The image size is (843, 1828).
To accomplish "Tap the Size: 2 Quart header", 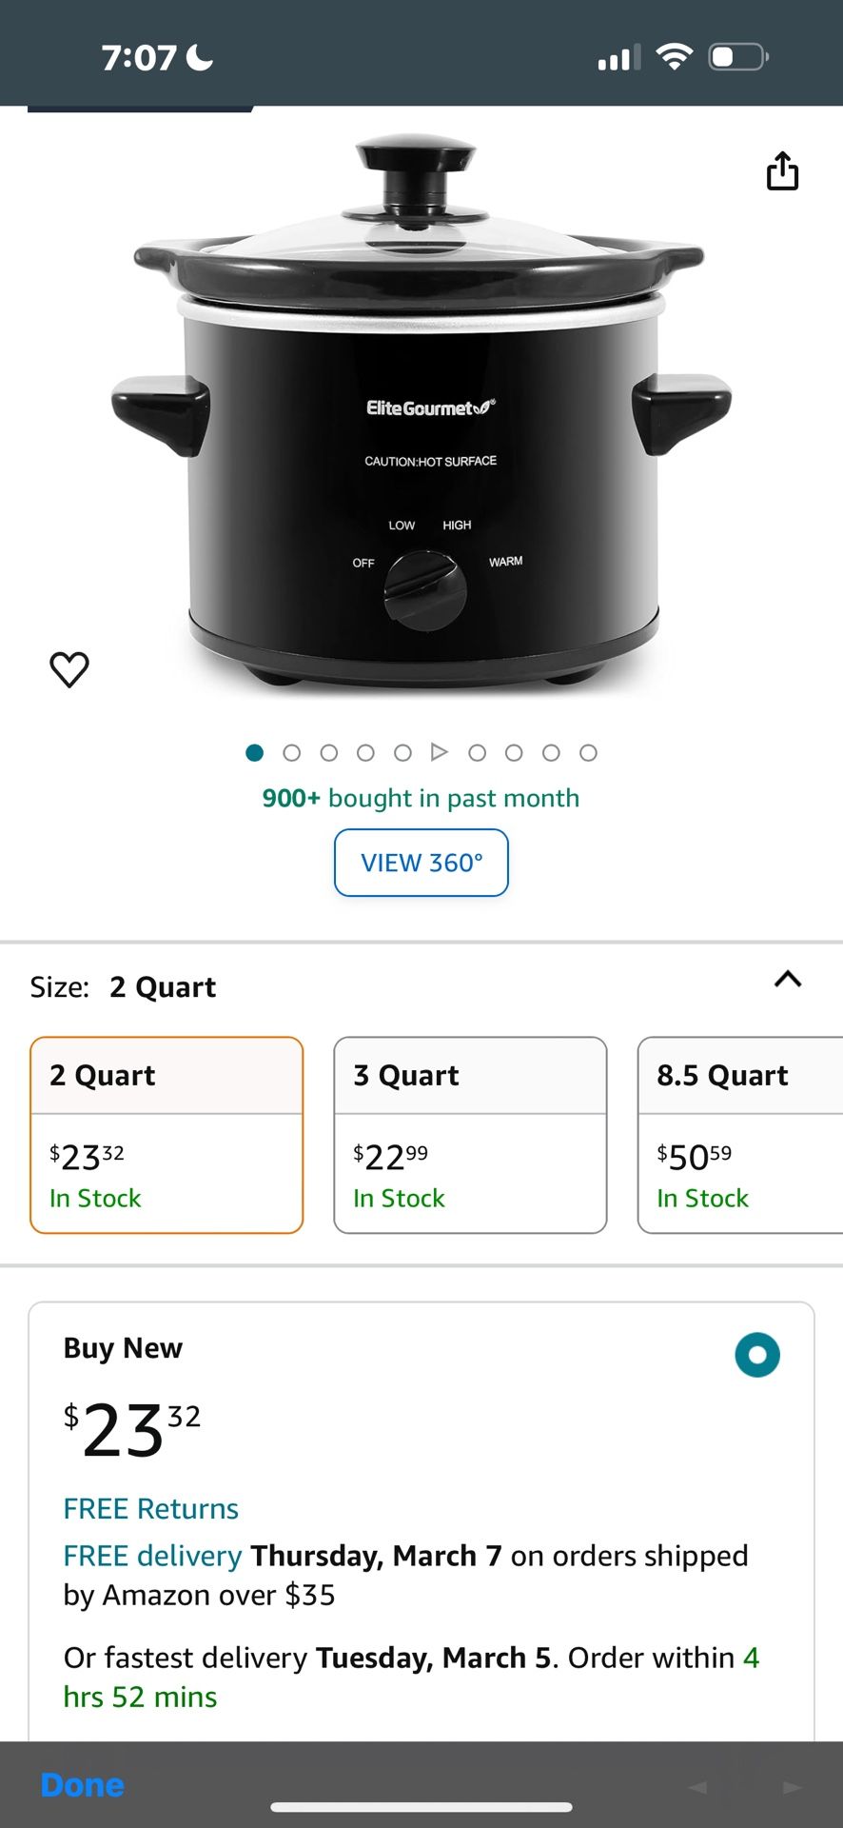I will pos(124,987).
